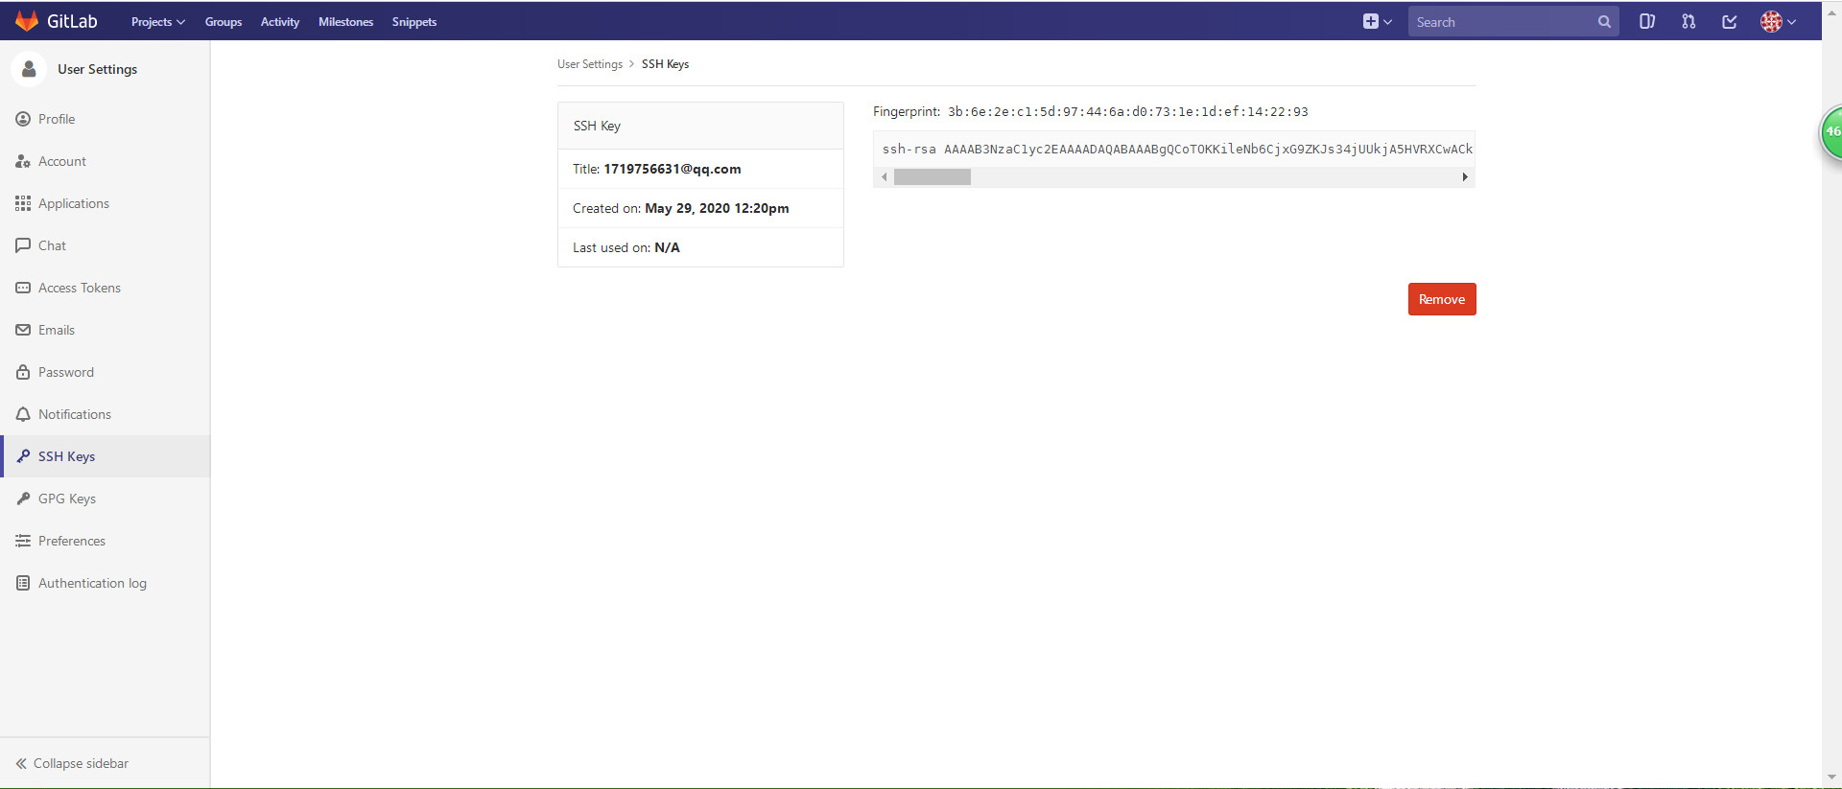Click SSH Keys breadcrumb text
This screenshot has height=789, width=1842.
pyautogui.click(x=665, y=64)
